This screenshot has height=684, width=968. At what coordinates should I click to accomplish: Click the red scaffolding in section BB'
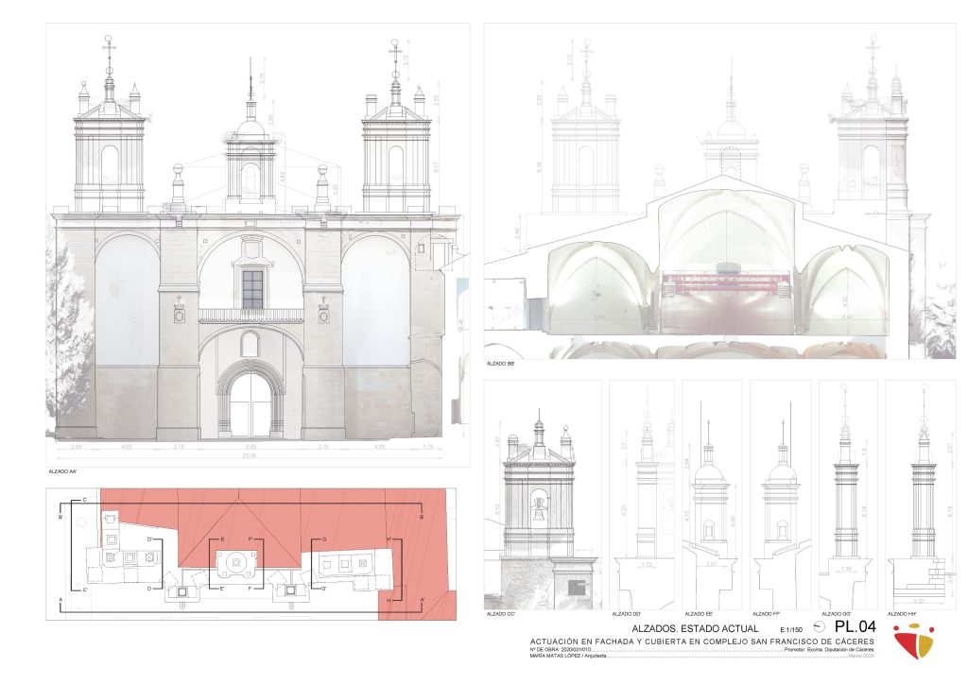tap(726, 280)
